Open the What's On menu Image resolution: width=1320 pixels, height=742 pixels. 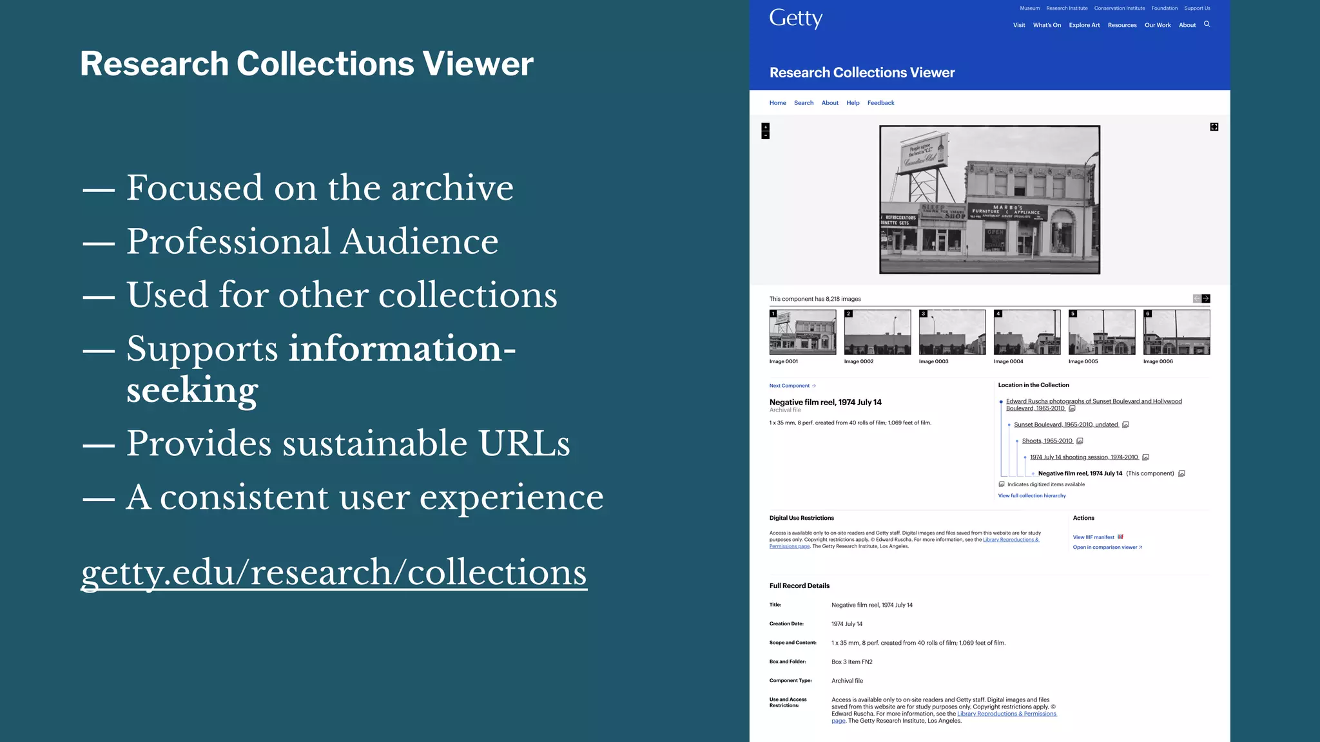(x=1047, y=25)
